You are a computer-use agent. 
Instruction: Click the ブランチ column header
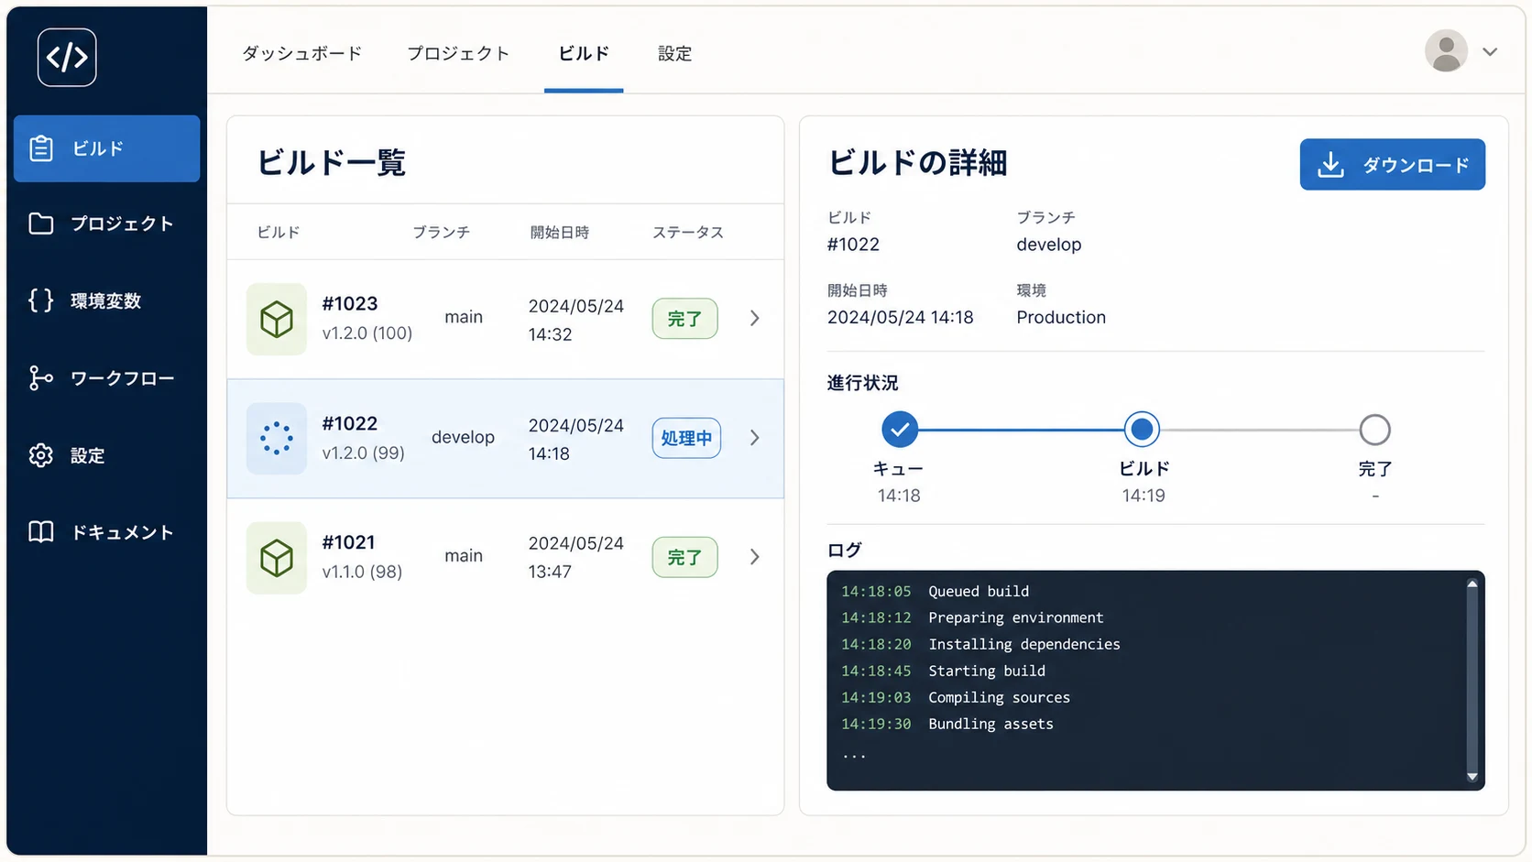(441, 233)
